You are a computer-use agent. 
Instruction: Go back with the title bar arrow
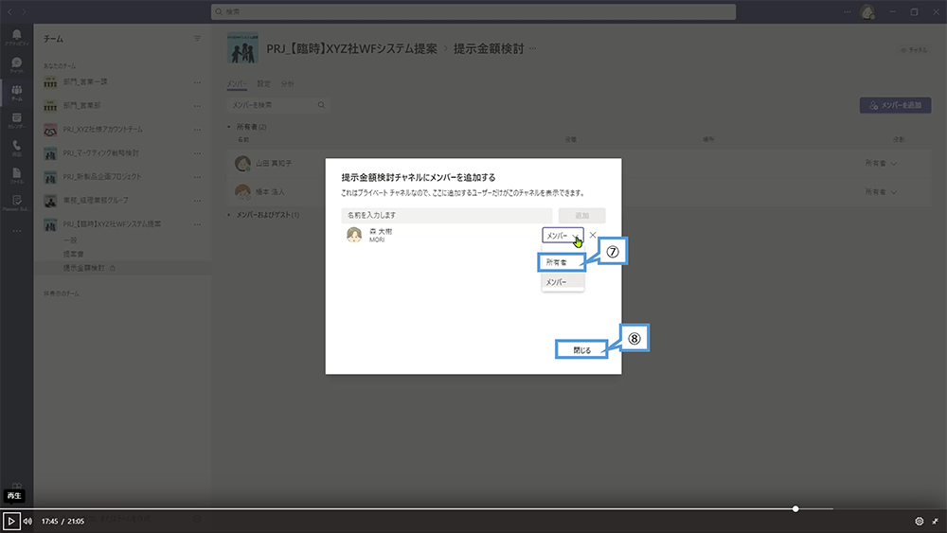tap(9, 11)
